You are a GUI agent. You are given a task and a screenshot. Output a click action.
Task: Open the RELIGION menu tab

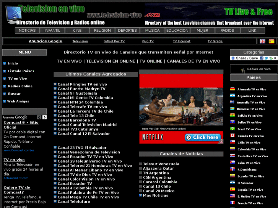click(x=102, y=31)
